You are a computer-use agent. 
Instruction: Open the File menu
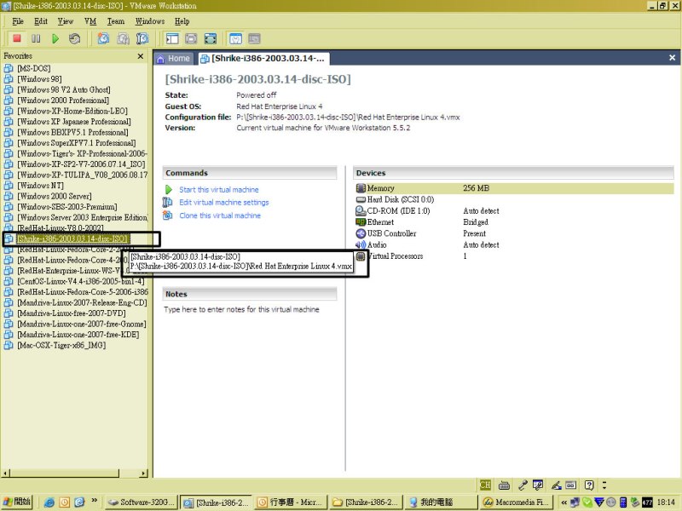point(18,21)
